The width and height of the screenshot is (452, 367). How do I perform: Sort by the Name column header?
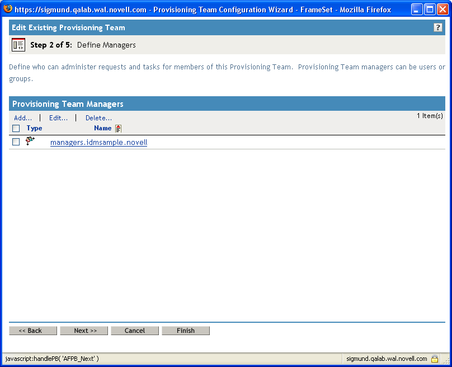pyautogui.click(x=102, y=128)
